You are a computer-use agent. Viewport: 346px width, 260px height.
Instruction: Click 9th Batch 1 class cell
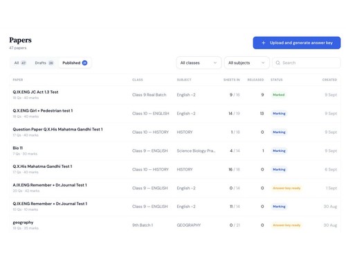[143, 225]
